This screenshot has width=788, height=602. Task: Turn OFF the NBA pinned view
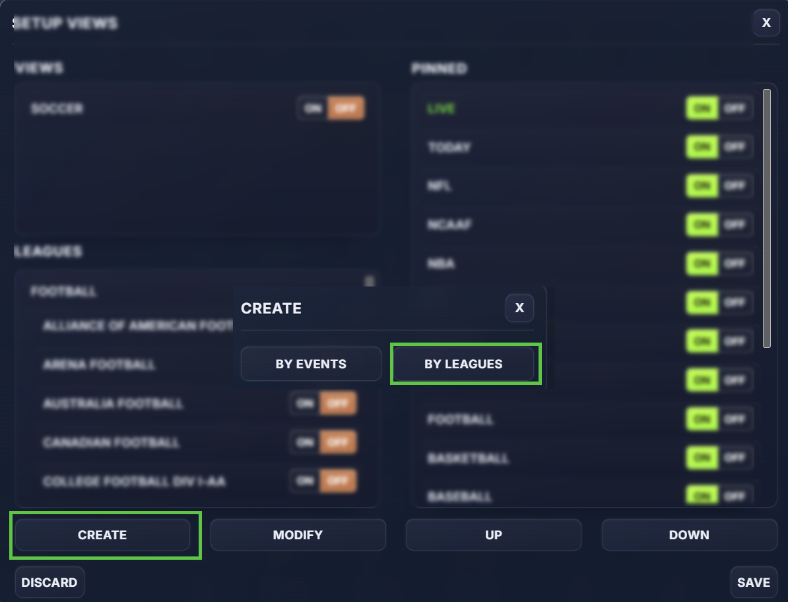coord(735,263)
